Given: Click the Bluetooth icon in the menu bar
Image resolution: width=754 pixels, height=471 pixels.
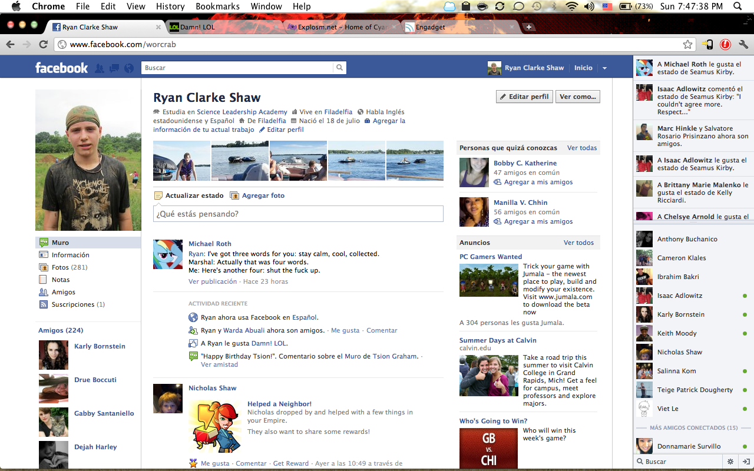Looking at the screenshot, I should [x=554, y=6].
